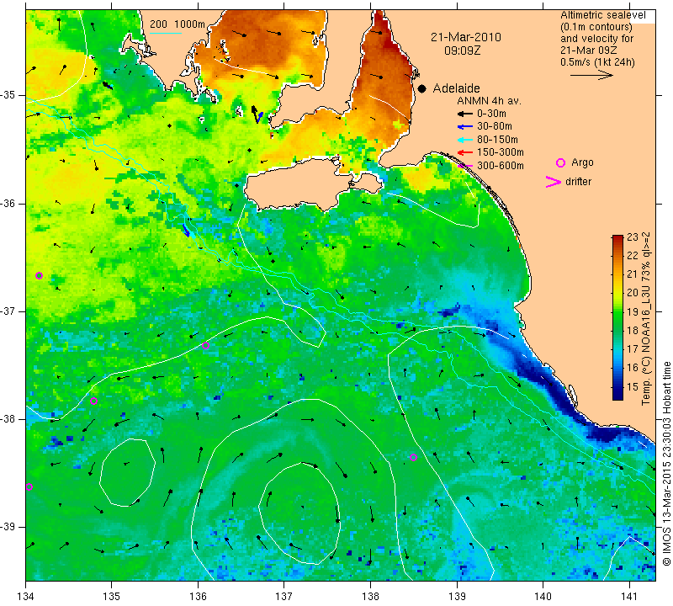Click Argo float marker near 134.1°E, 36.7°S
Screen dimensions: 673x606
(39, 276)
